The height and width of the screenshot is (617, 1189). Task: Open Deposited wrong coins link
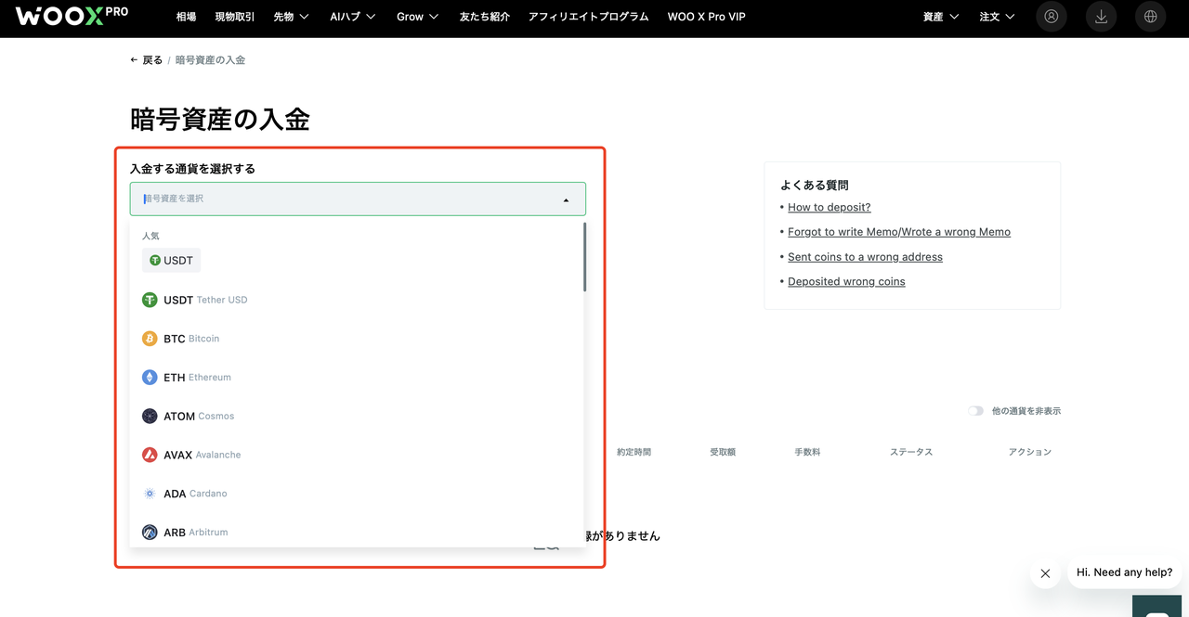[x=846, y=281]
